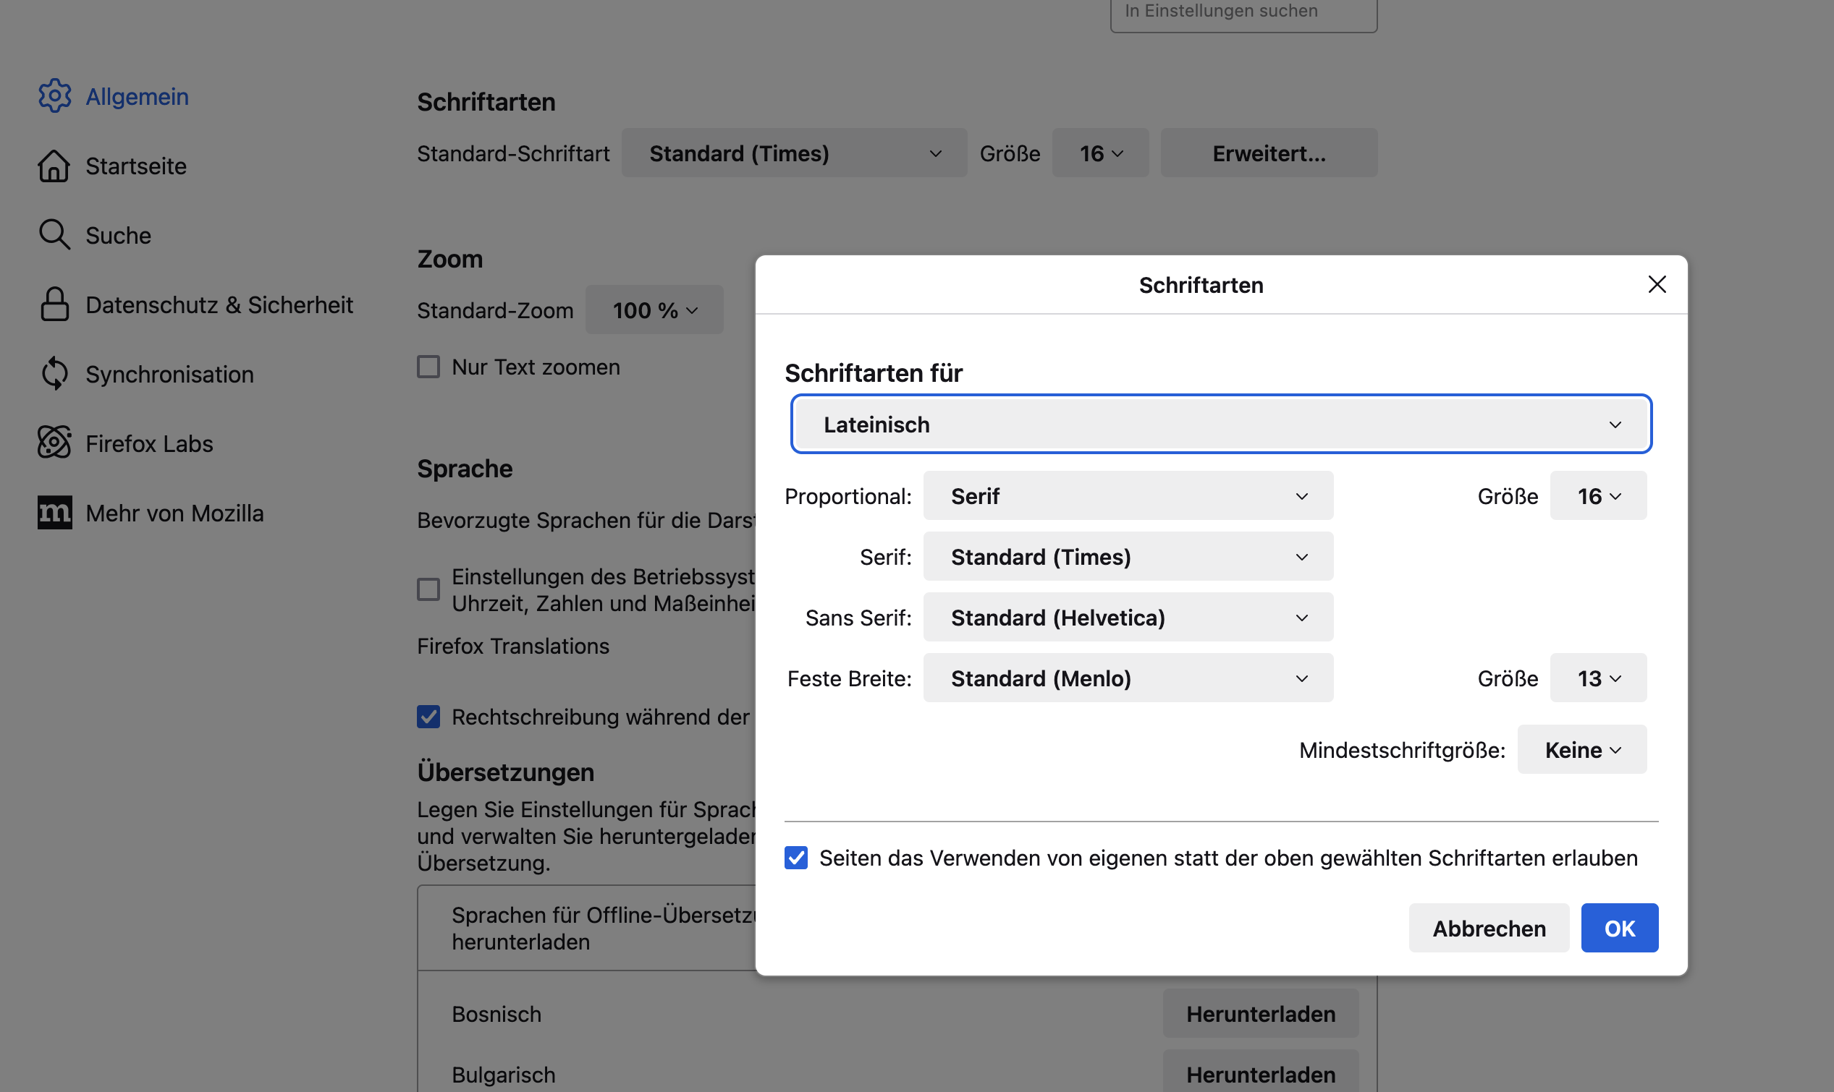Open the Mindestschriftgröße Keine dropdown
Image resolution: width=1834 pixels, height=1092 pixels.
pos(1581,750)
